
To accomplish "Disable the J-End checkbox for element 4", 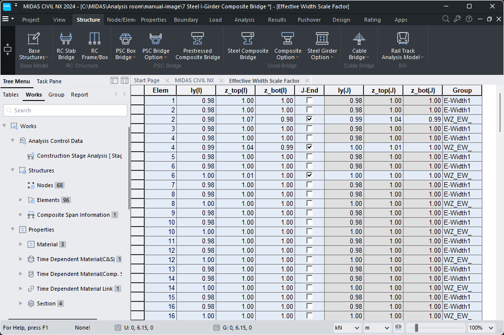I will pos(309,147).
